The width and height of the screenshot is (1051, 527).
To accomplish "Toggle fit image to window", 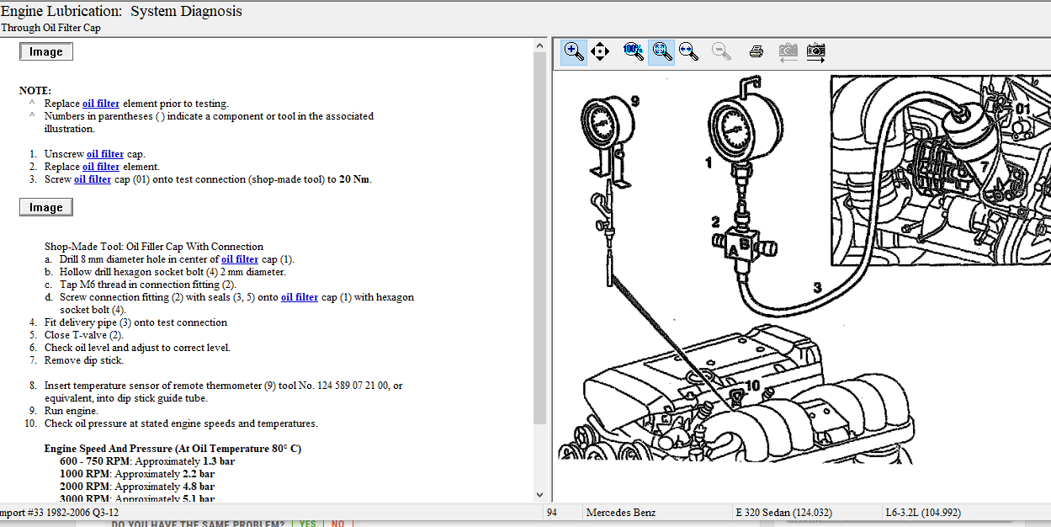I will [x=662, y=51].
